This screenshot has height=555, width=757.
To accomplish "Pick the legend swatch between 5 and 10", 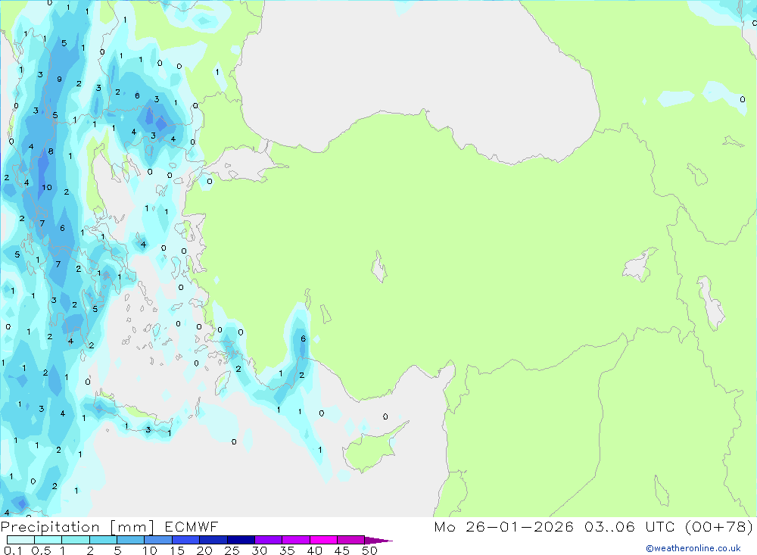I will click(x=131, y=540).
